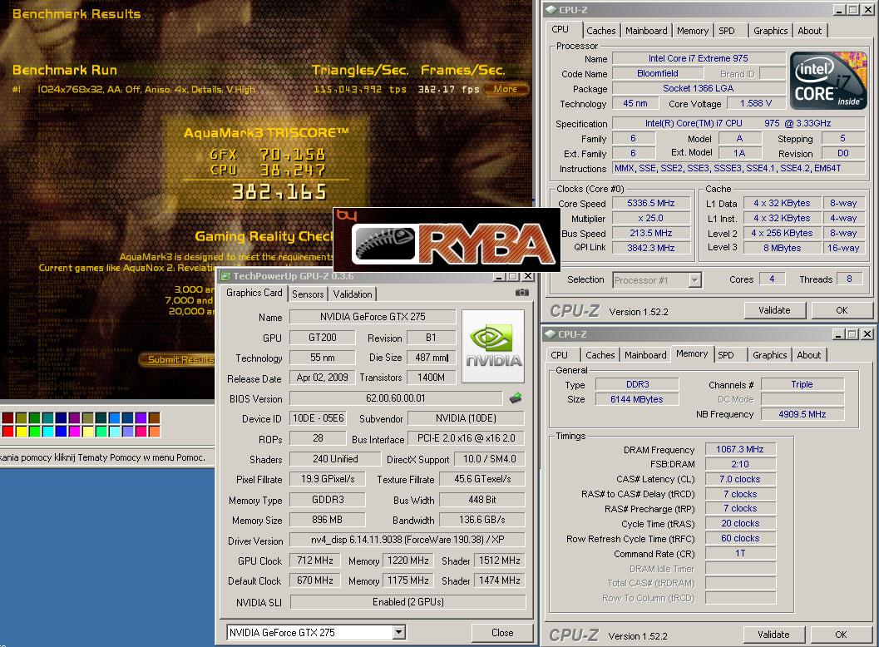Open Mainboard tab in the CPU-Z processor window

tap(646, 31)
